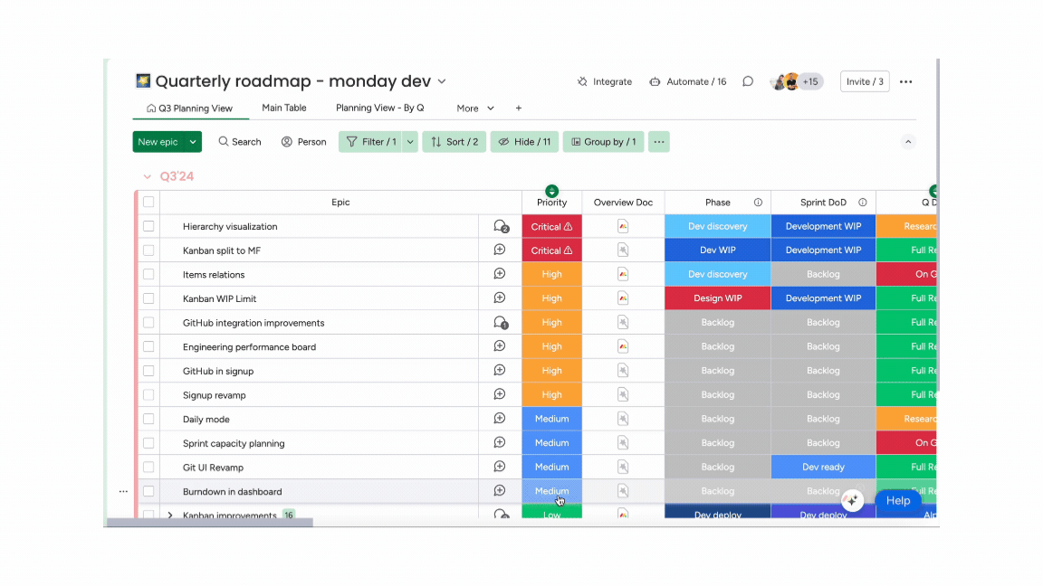Switch to Main Table tab

(284, 108)
